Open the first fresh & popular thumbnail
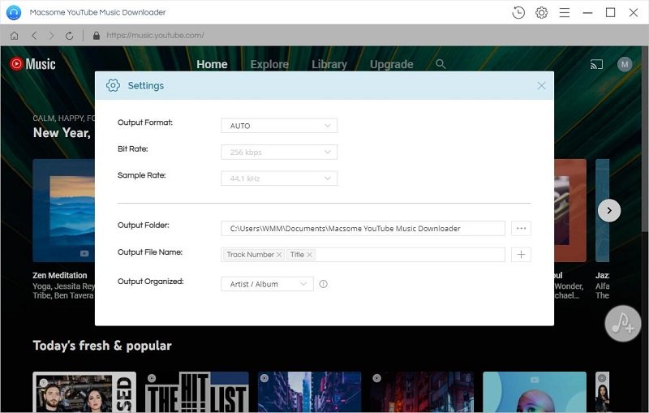 pyautogui.click(x=84, y=392)
